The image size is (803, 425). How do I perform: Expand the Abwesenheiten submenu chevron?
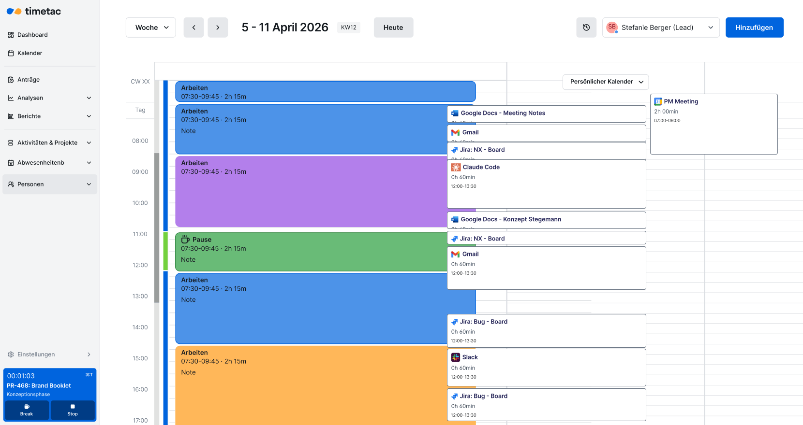click(89, 163)
